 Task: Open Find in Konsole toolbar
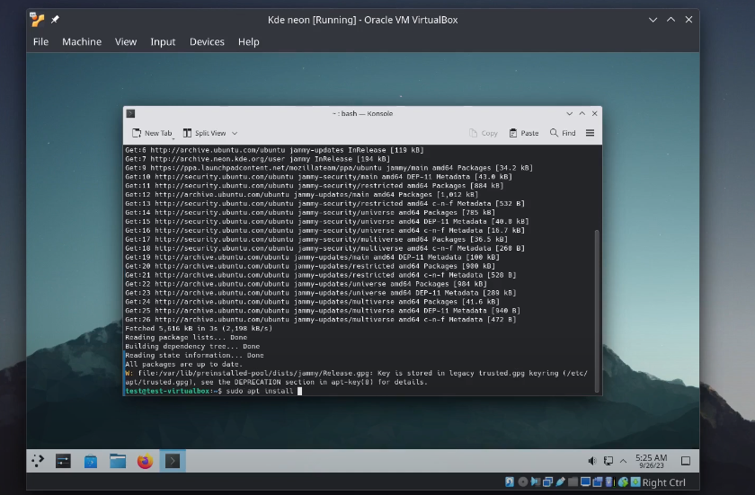coord(563,133)
